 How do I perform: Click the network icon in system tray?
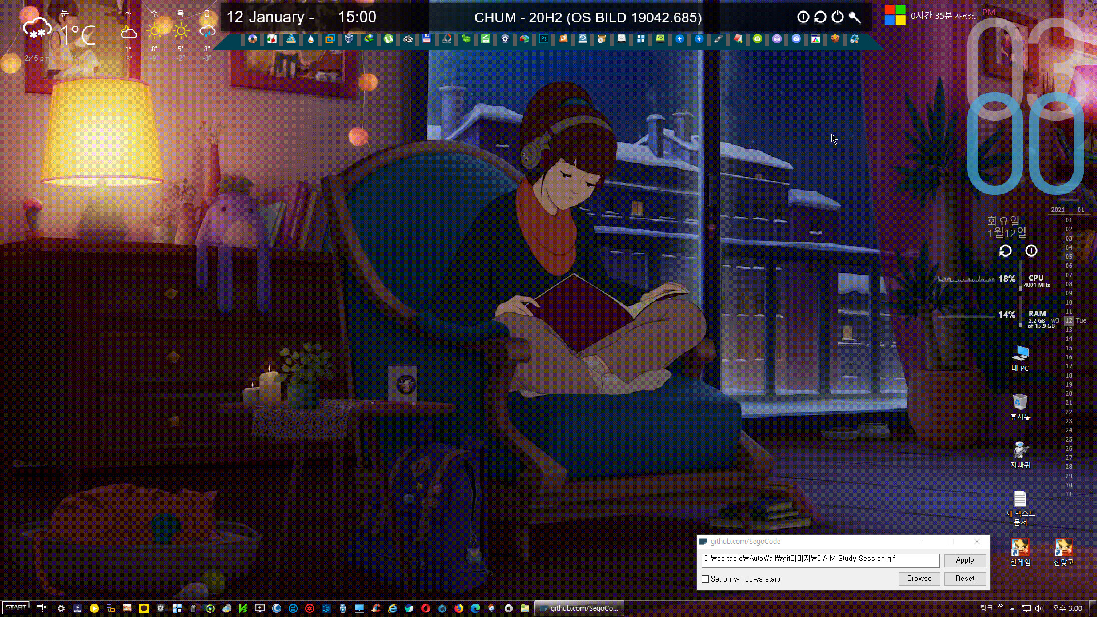coord(1026,608)
